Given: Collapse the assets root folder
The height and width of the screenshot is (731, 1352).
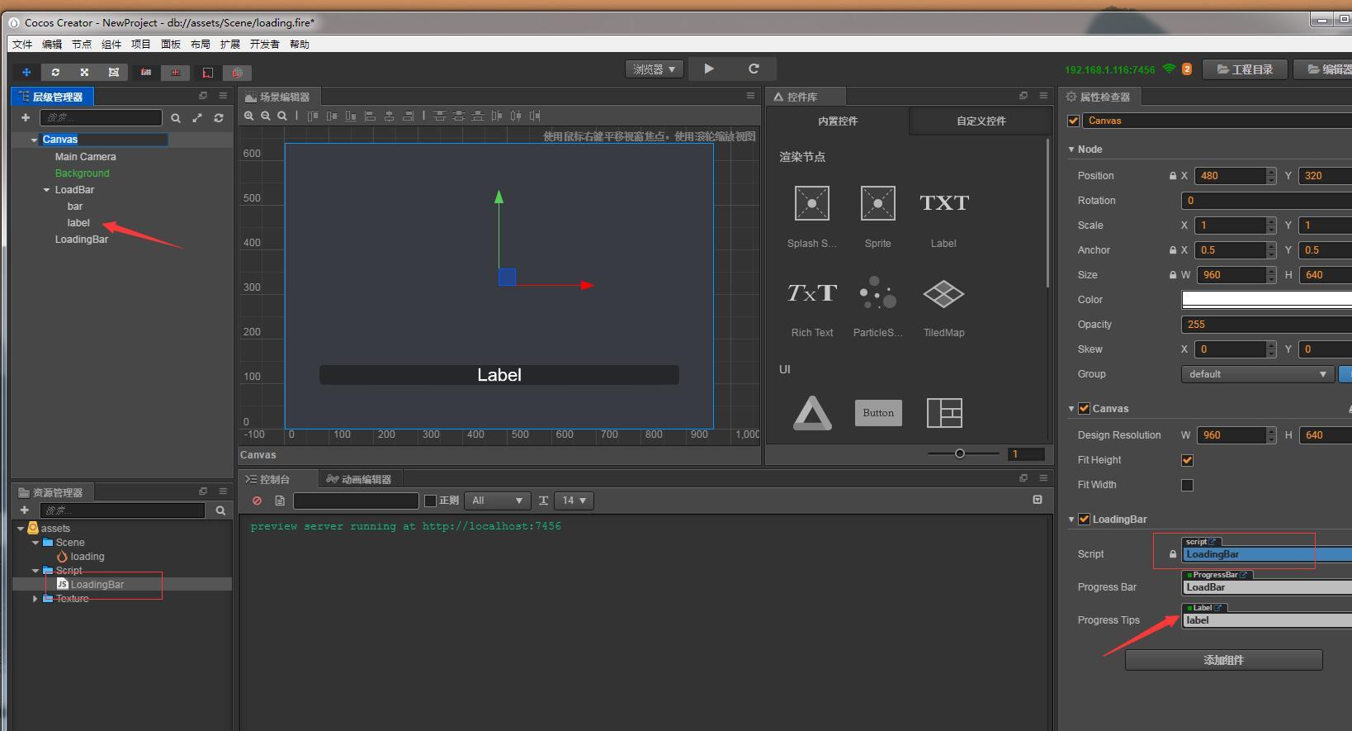Looking at the screenshot, I should 21,529.
